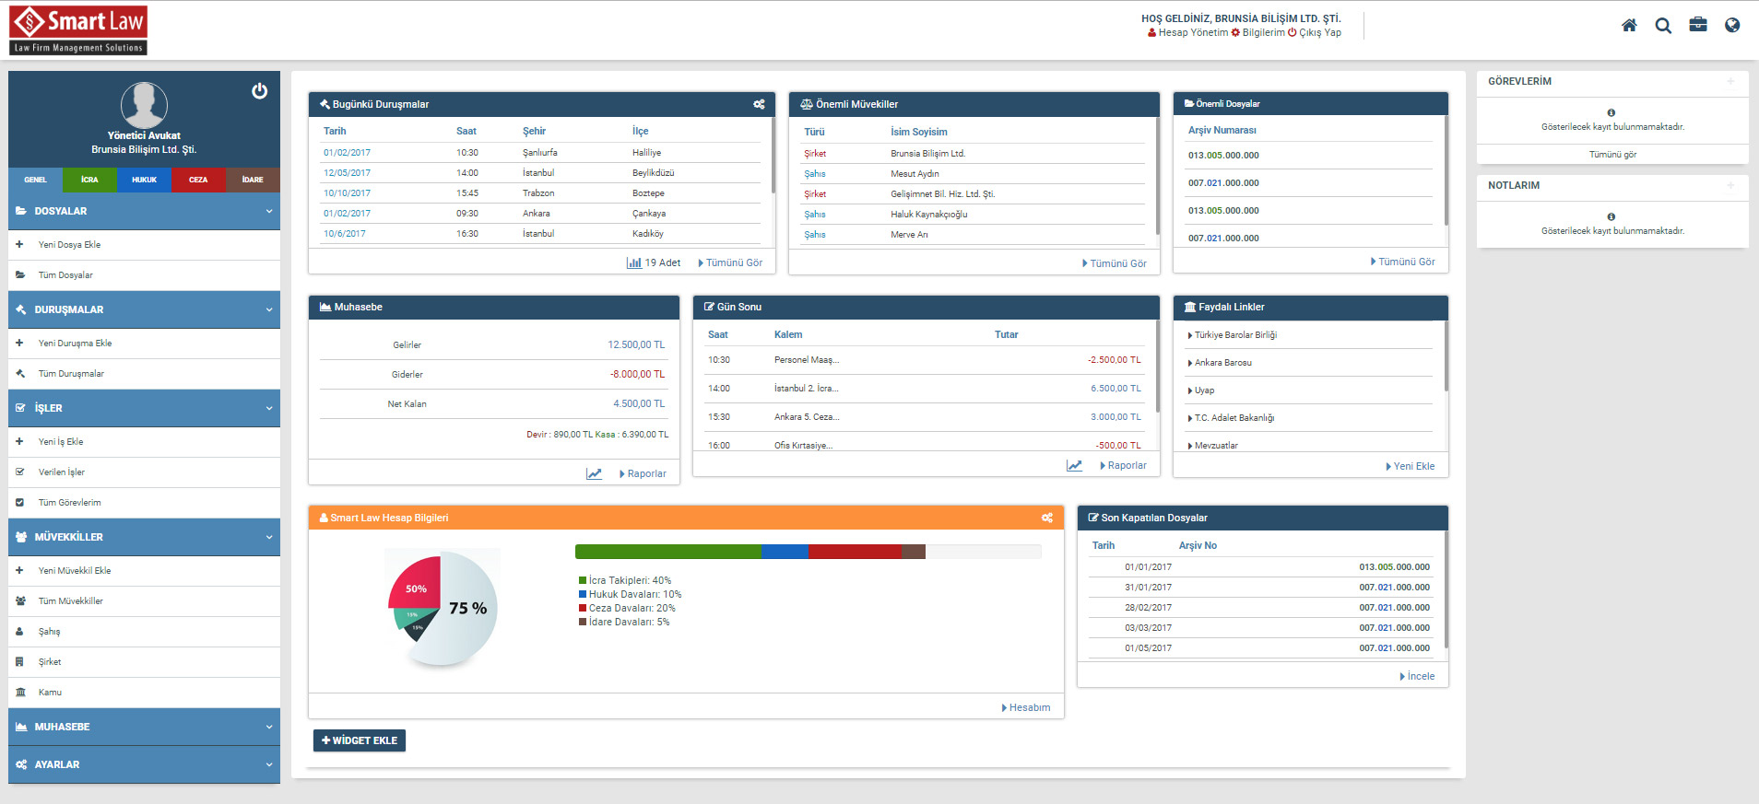Open settings gears on Bugünkü Duruşmalar widget
1759x804 pixels.
pyautogui.click(x=759, y=104)
